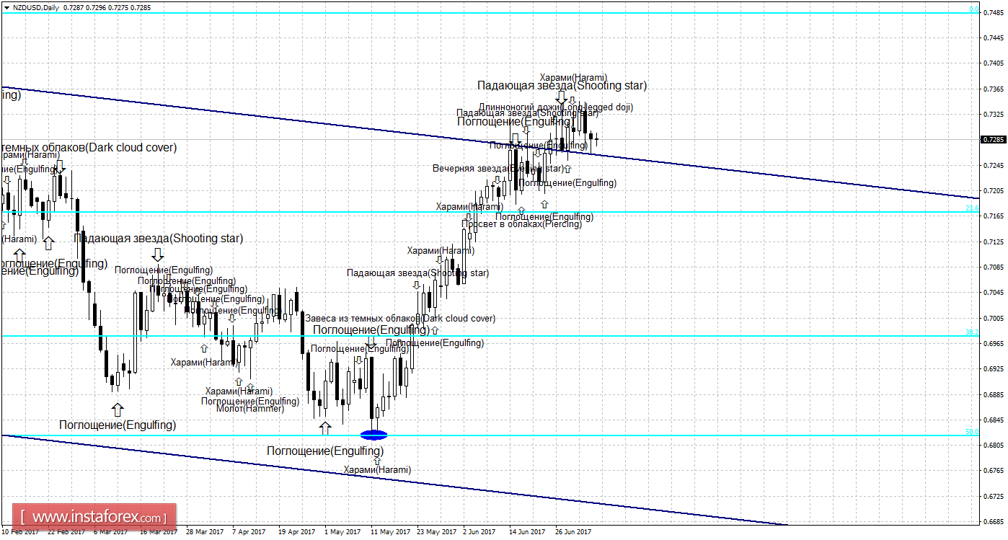The width and height of the screenshot is (1008, 540).
Task: Select the Вечерняя звезда(Evening star) label
Action: (498, 169)
